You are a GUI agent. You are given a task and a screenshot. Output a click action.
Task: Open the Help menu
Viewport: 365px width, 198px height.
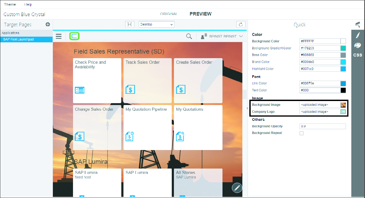point(28,4)
